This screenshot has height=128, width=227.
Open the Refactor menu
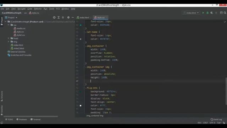point(38,9)
